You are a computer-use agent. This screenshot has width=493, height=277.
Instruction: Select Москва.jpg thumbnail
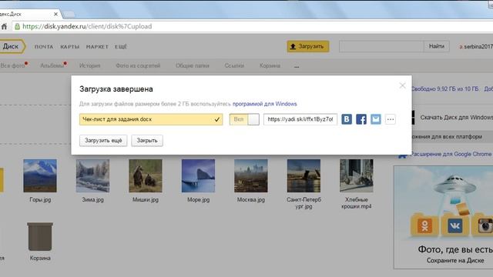tap(251, 175)
